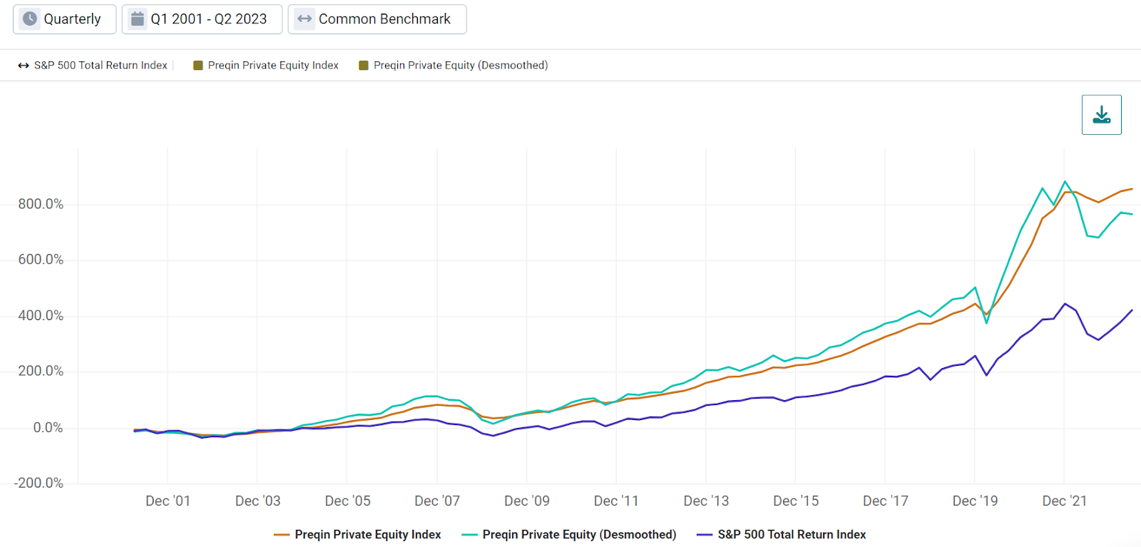Click the Dec '09 x-axis label
Viewport: 1141px width, 547px height.
click(x=527, y=501)
